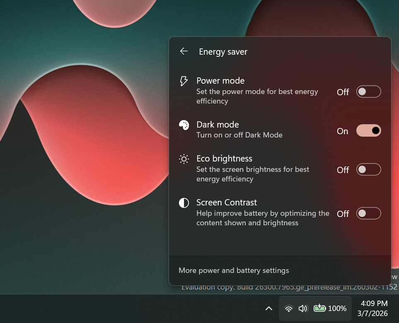
Task: Click the back arrow in Energy saver
Action: [x=184, y=51]
